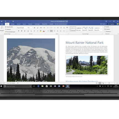
Task: Open the font size dropdown
Action: coord(32,28)
